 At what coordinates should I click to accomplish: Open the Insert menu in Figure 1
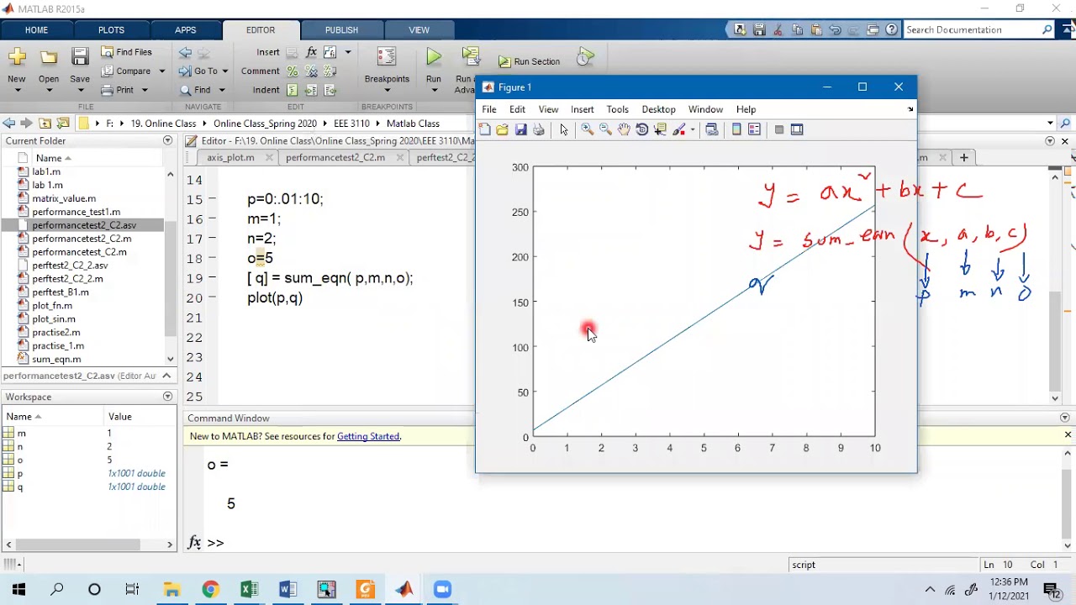pos(582,109)
